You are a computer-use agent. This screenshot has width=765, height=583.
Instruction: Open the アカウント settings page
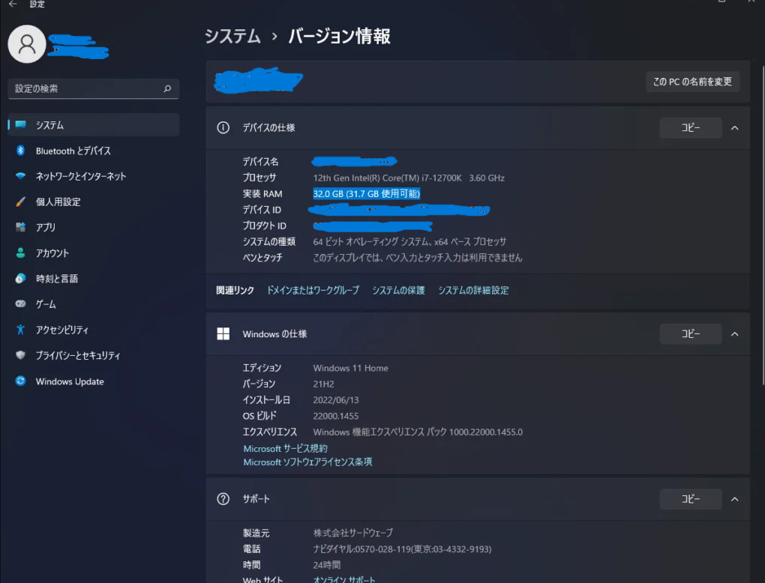click(x=94, y=253)
